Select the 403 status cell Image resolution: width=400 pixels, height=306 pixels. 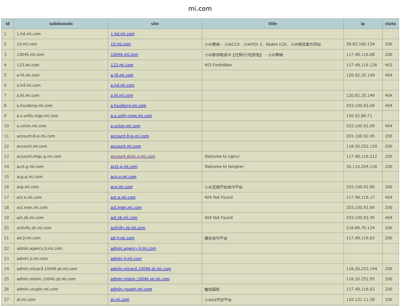coord(390,65)
